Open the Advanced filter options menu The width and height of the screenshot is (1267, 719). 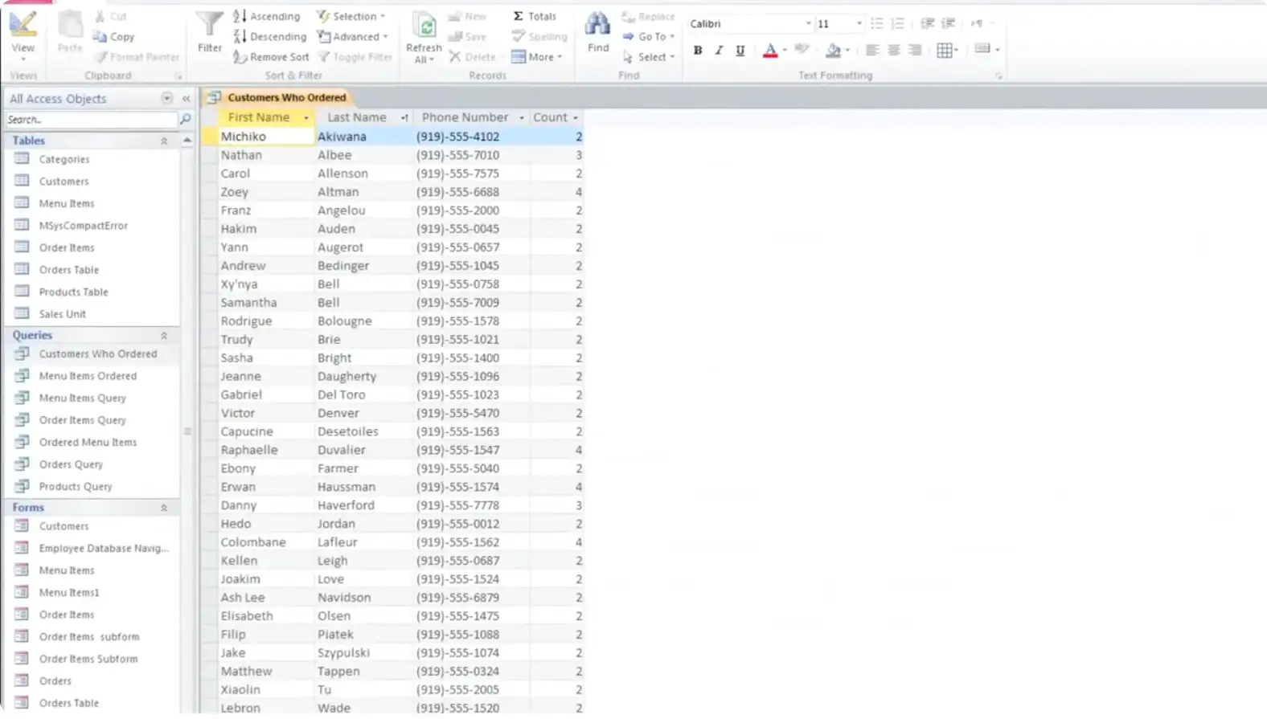(353, 37)
